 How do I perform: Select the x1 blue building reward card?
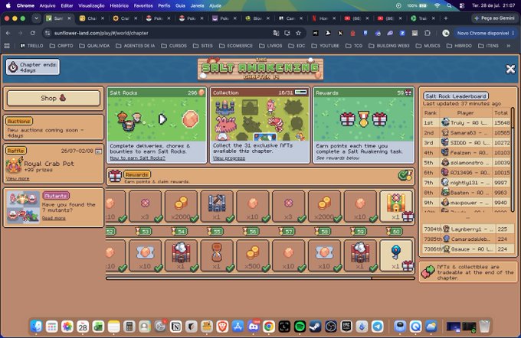(x=217, y=206)
